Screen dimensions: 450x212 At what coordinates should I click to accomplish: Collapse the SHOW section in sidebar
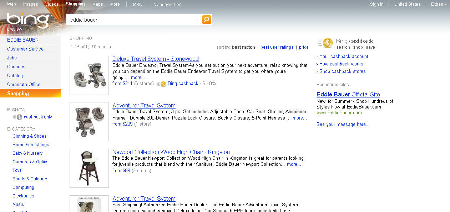click(x=9, y=110)
